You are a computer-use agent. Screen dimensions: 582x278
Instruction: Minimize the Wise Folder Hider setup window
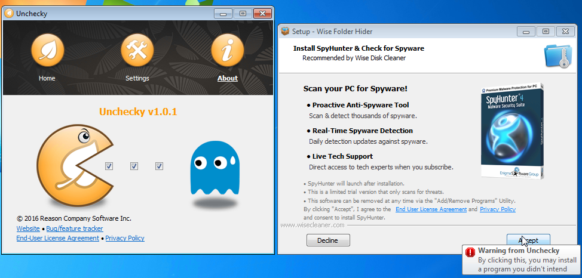526,32
